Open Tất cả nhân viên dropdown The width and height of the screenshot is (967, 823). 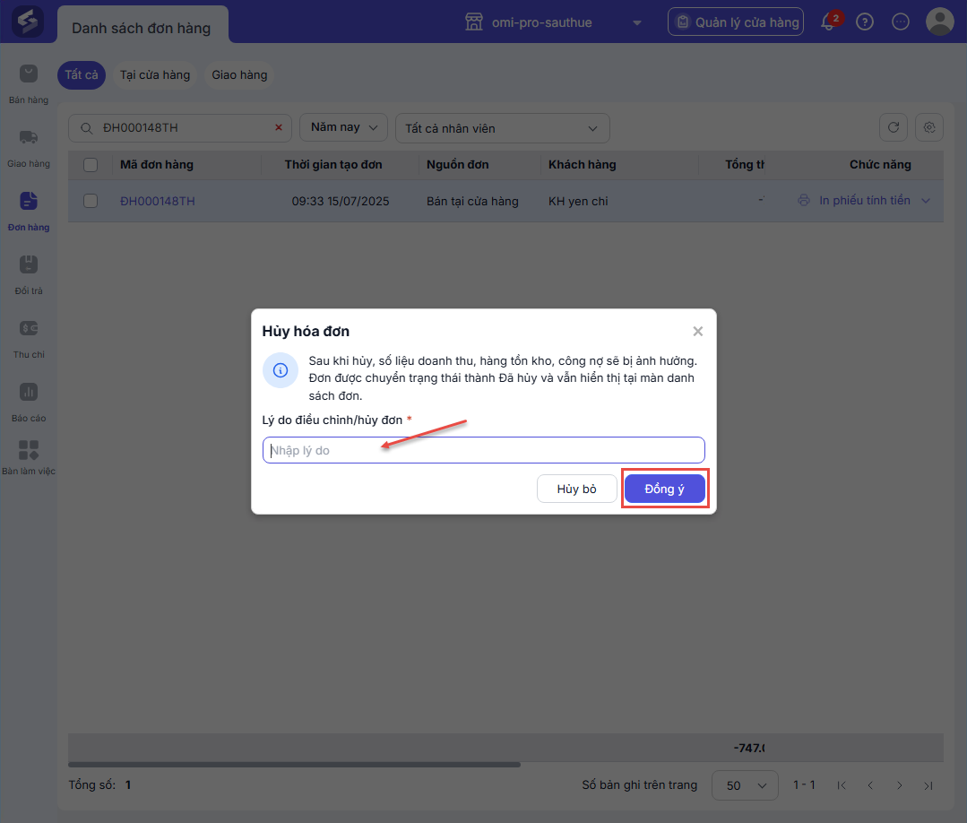[x=503, y=128]
